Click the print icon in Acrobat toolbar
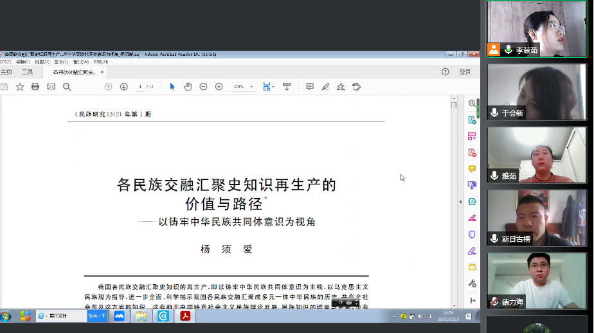The image size is (594, 333). point(35,87)
